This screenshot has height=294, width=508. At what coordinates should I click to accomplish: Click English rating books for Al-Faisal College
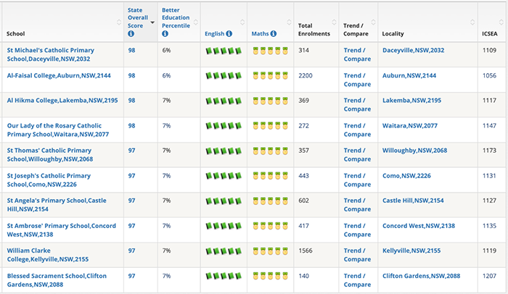(224, 76)
